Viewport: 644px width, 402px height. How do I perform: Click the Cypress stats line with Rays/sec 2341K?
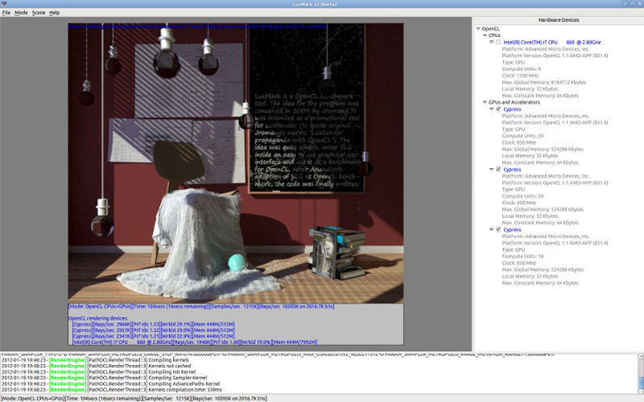tap(153, 336)
